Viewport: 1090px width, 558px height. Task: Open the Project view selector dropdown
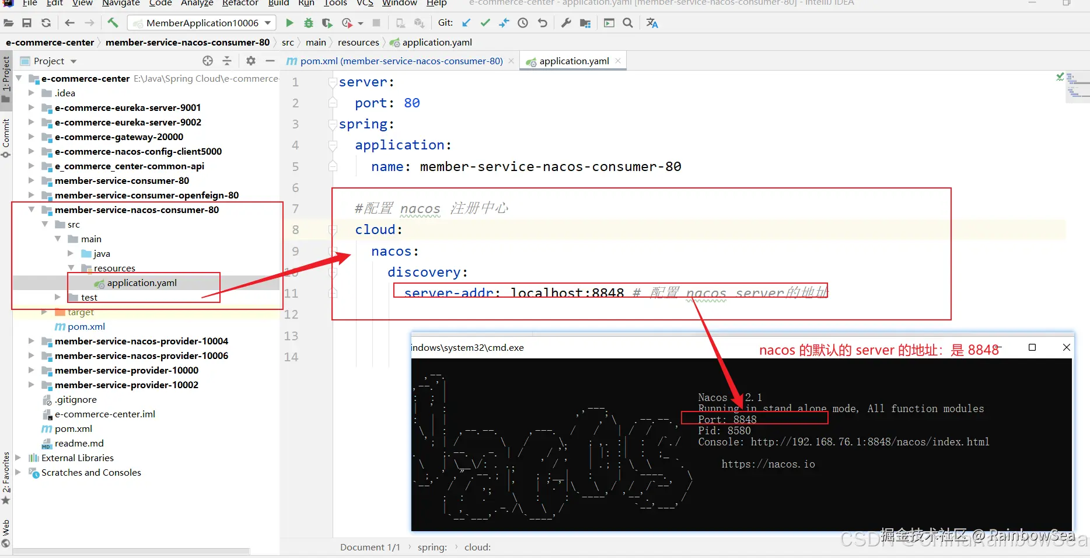click(x=74, y=61)
